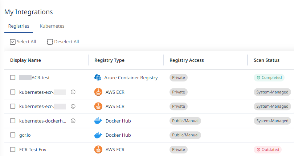Viewport: 294px width, 156px height.
Task: Tick the checkbox for ACR-test registry
Action: pos(13,77)
